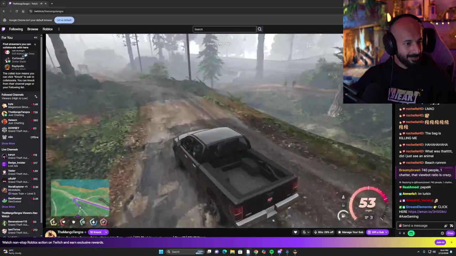Click the Twitch logo home icon
Image resolution: width=456 pixels, height=256 pixels.
tap(4, 29)
